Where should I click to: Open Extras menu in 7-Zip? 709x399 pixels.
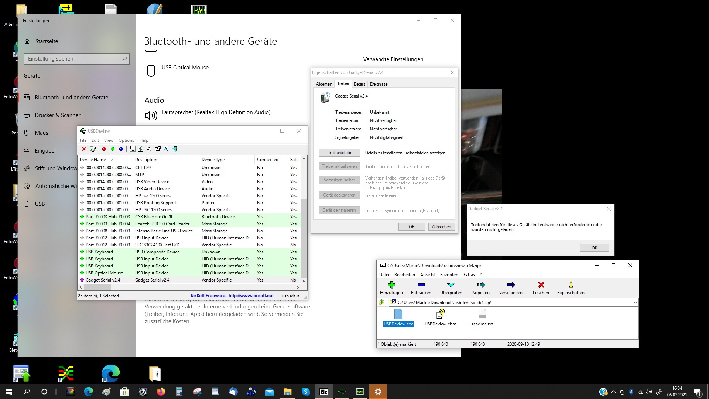tap(469, 275)
